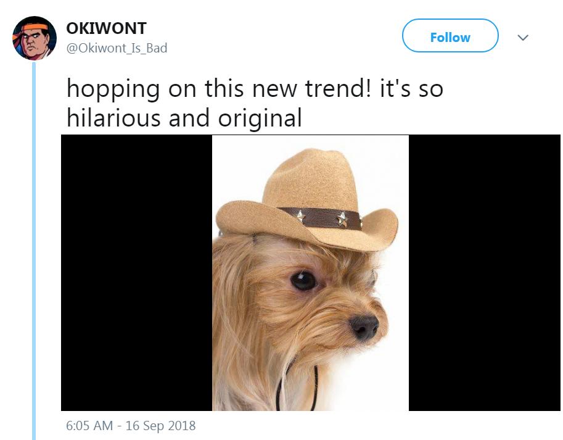Image resolution: width=563 pixels, height=440 pixels.
Task: Open OKIWONT's profile avatar picture
Action: pos(35,38)
